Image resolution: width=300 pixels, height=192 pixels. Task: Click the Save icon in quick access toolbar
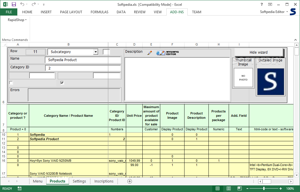coord(14,4)
